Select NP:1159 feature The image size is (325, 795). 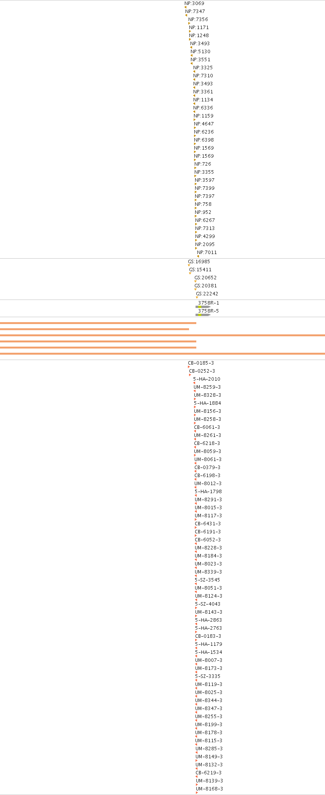[x=204, y=116]
